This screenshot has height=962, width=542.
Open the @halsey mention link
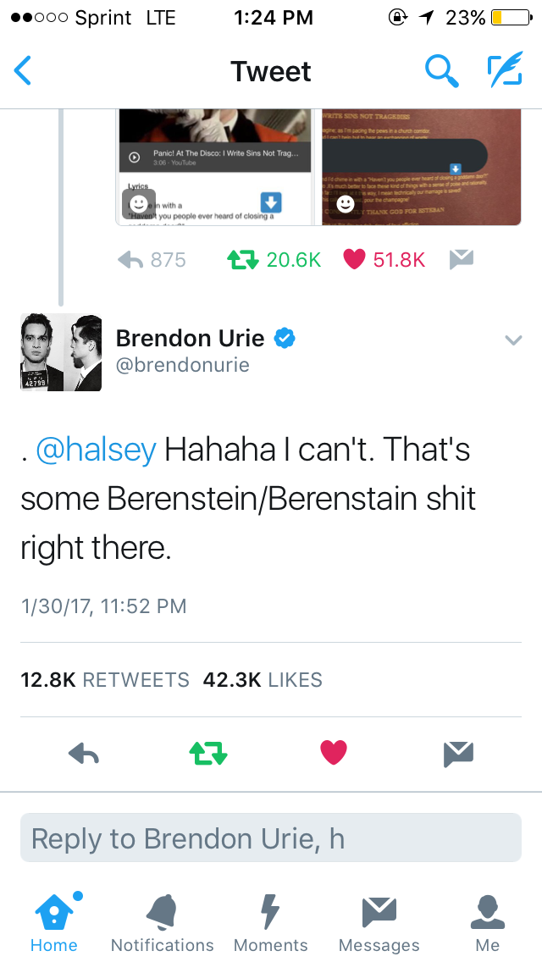pos(96,450)
